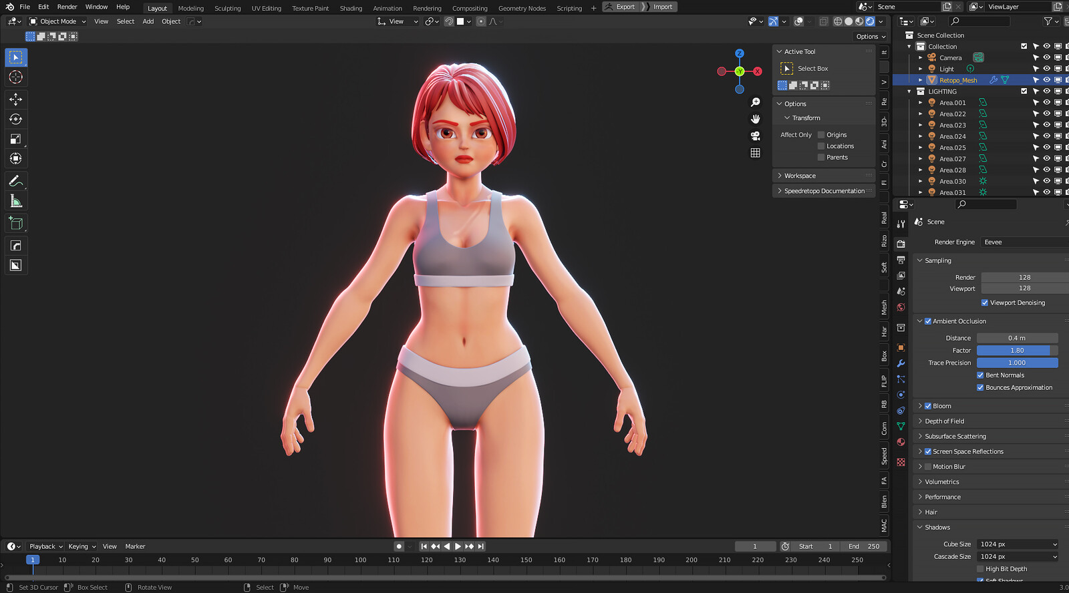
Task: Click jump to start frame button
Action: [424, 546]
